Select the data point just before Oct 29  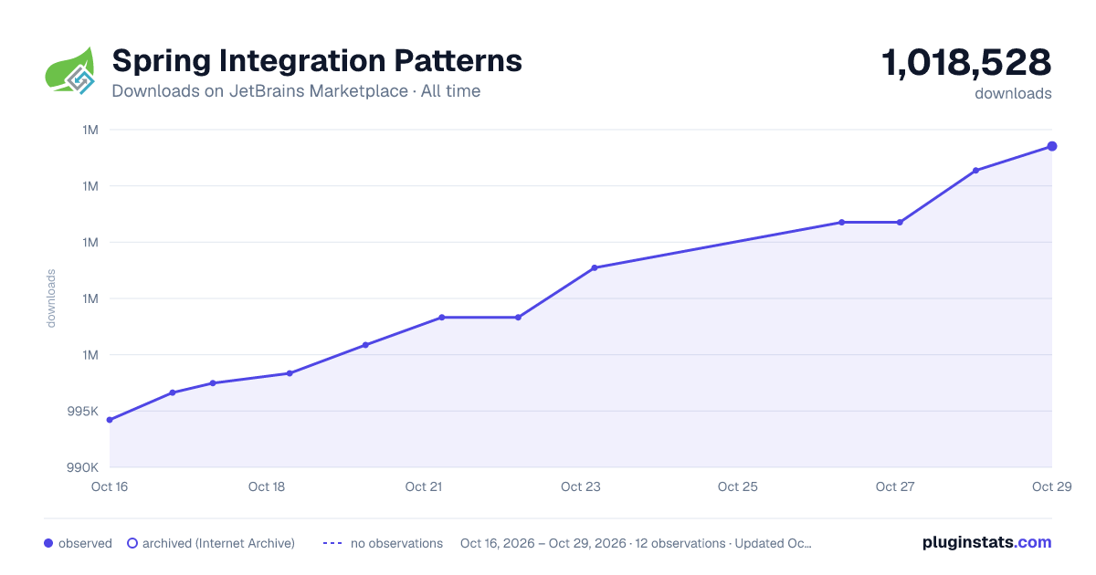pos(975,171)
